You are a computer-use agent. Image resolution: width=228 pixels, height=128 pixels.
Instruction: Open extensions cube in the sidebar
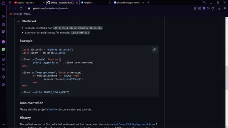pyautogui.click(x=3, y=77)
